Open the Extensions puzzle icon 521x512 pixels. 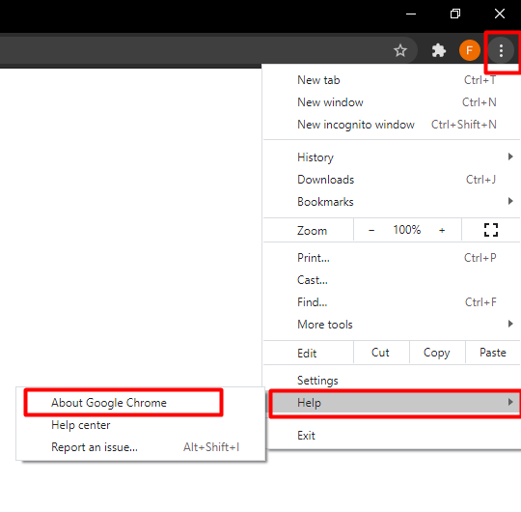439,50
